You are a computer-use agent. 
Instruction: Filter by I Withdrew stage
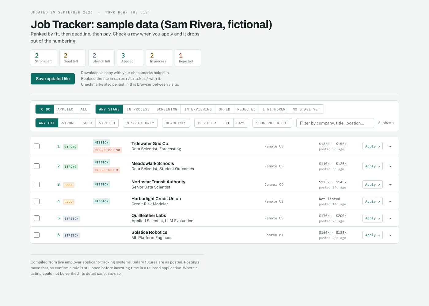tap(274, 109)
